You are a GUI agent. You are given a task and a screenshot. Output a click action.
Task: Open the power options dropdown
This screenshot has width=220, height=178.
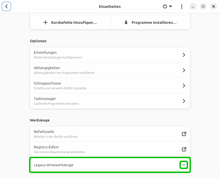167,6
